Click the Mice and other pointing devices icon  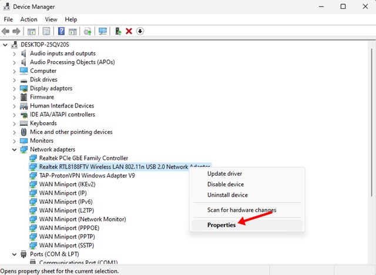[23, 132]
